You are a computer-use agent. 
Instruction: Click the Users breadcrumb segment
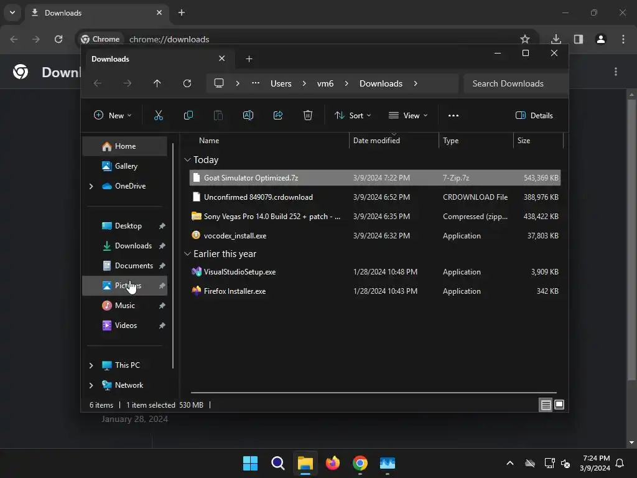coord(281,83)
